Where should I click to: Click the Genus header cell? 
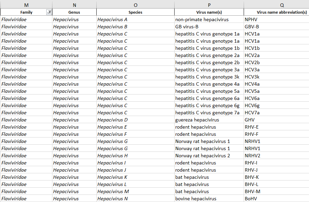74,12
